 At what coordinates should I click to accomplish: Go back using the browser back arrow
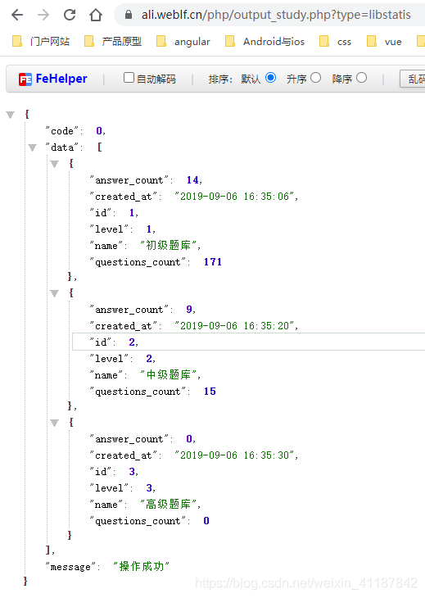coord(17,15)
